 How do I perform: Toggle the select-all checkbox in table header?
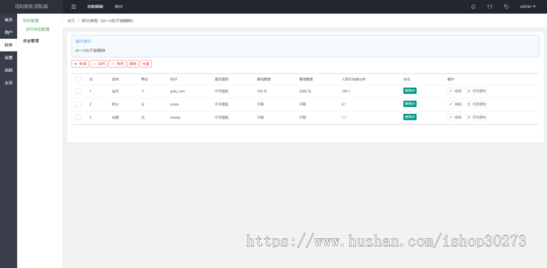click(78, 79)
